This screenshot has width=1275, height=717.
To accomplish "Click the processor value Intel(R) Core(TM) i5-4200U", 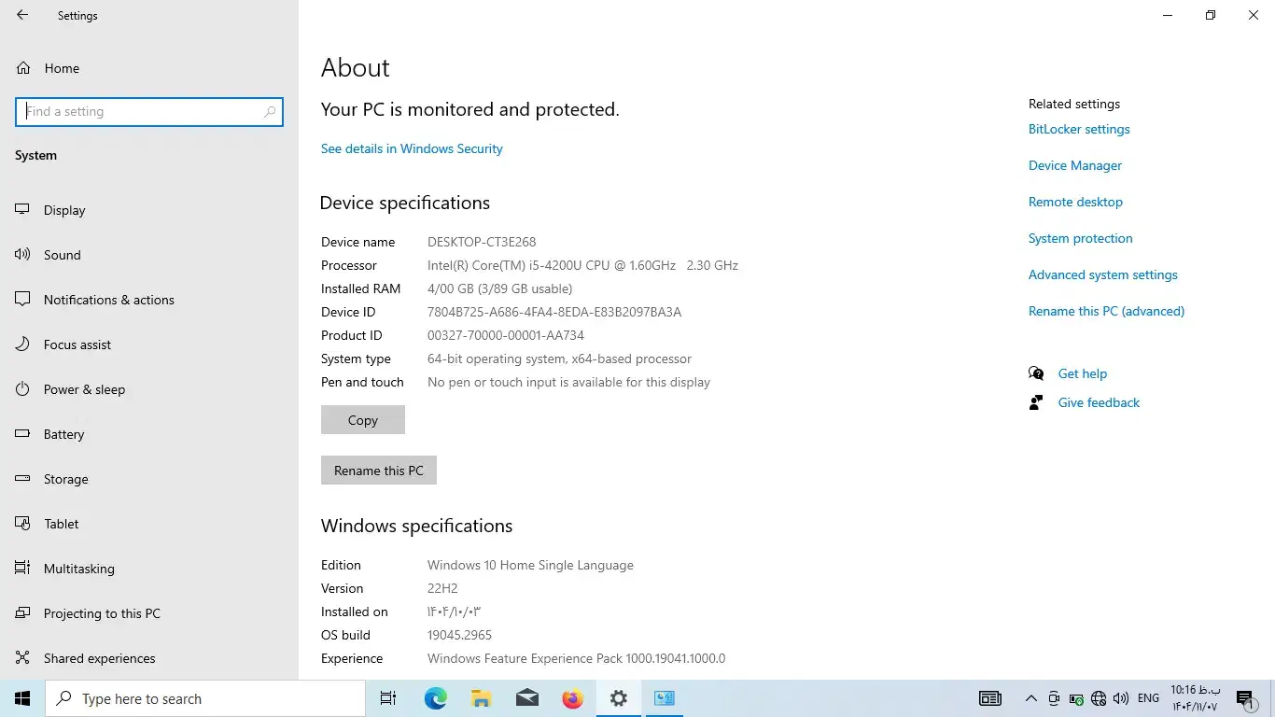I will pos(582,265).
